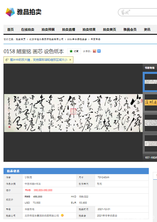The height and width of the screenshot is (222, 157).
Task: Click the 2021年冬季拍卖会 breadcrumb link
Action: click(x=77, y=39)
